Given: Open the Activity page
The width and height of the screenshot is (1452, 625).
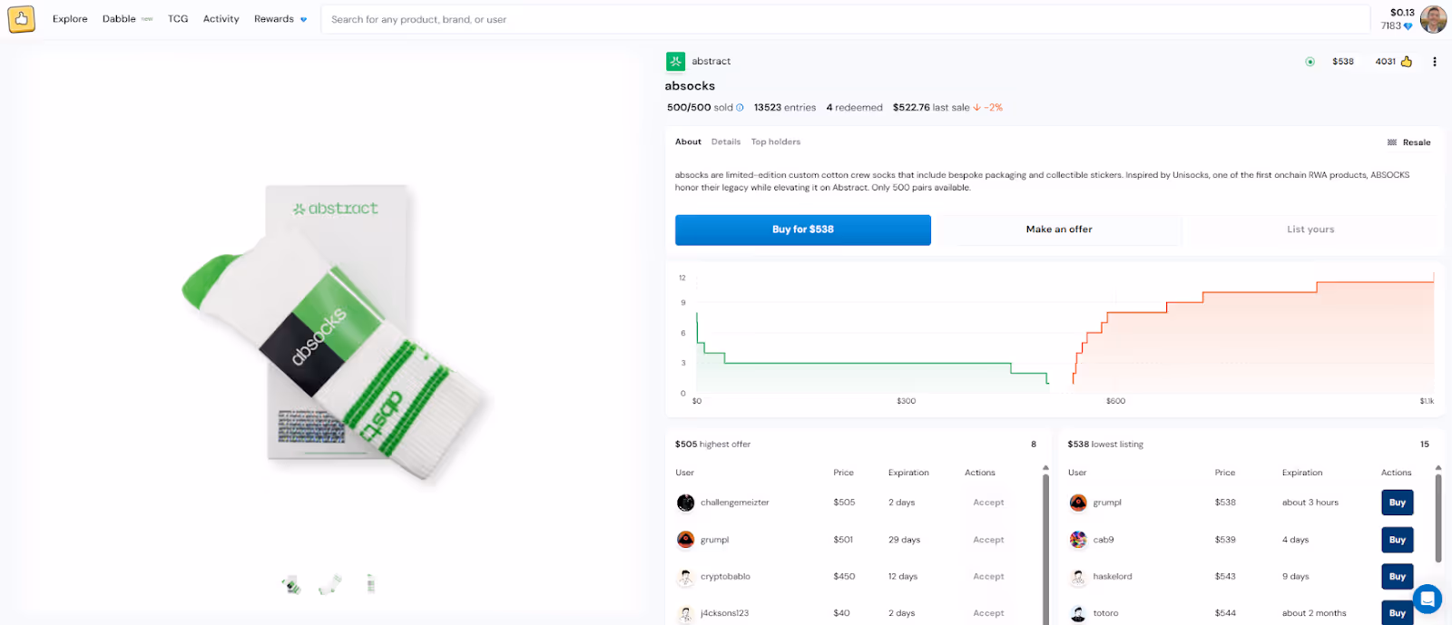Looking at the screenshot, I should tap(221, 19).
